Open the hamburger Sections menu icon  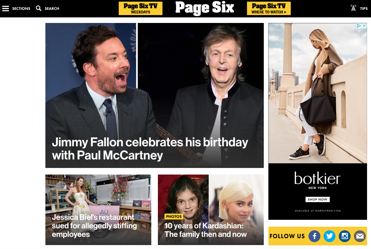point(6,9)
